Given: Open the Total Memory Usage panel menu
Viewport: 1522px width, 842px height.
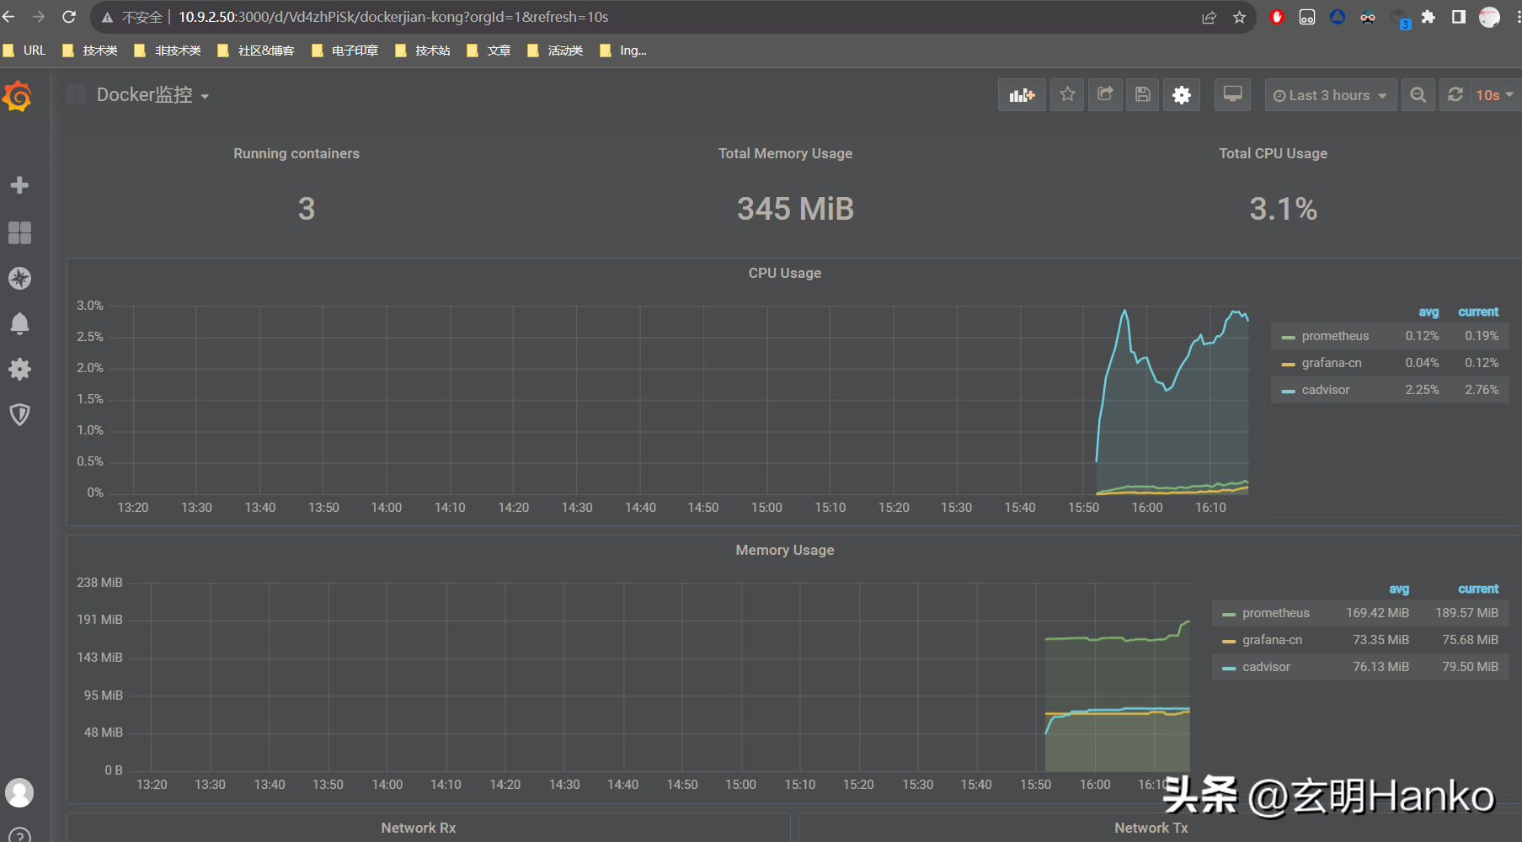Looking at the screenshot, I should [x=785, y=153].
